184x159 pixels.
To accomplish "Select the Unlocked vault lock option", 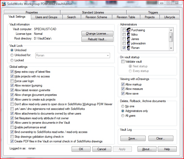I will pyautogui.click(x=12, y=50).
